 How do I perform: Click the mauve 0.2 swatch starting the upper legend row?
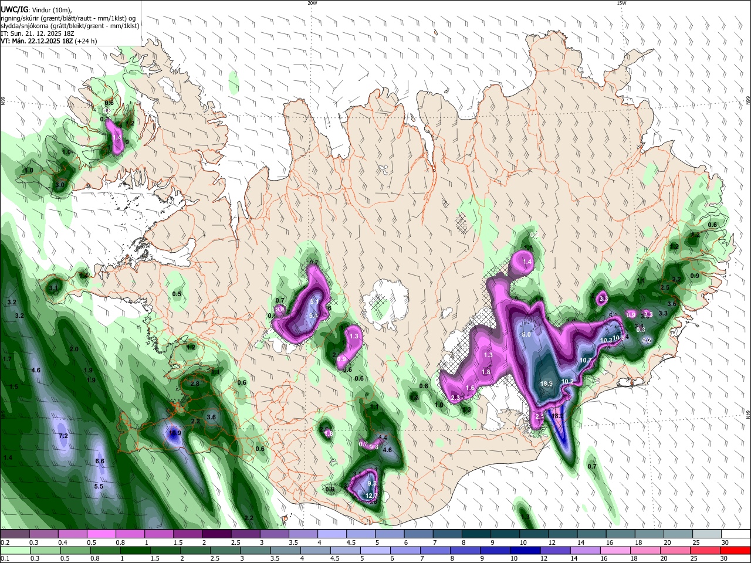coord(15,534)
